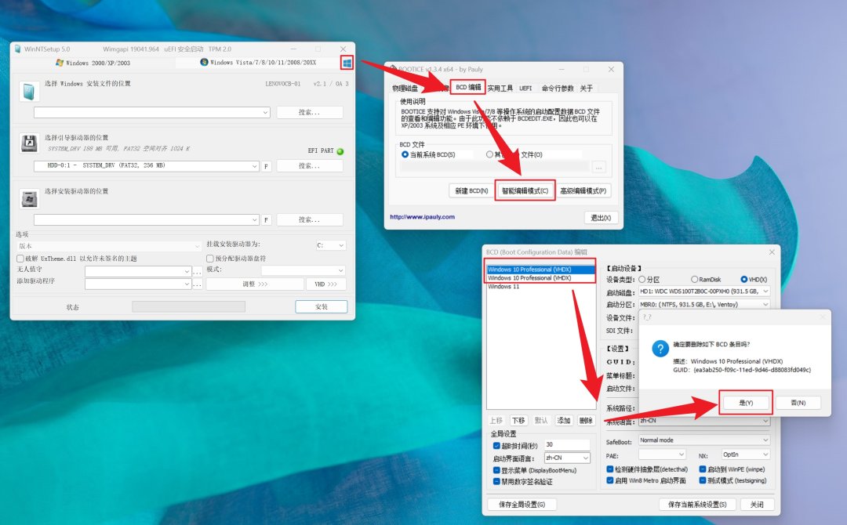Toggle 显示菜单 (DisplayBootMenu) checkbox
This screenshot has height=525, width=847.
(496, 470)
